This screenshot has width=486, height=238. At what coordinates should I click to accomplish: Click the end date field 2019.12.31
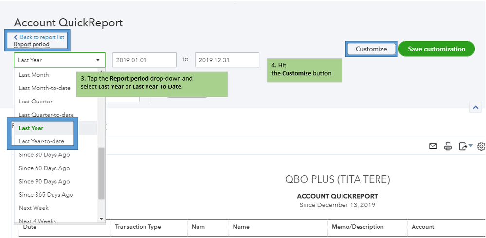(227, 60)
